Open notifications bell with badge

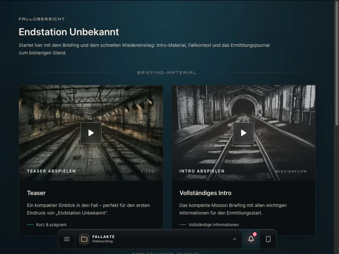pyautogui.click(x=251, y=239)
